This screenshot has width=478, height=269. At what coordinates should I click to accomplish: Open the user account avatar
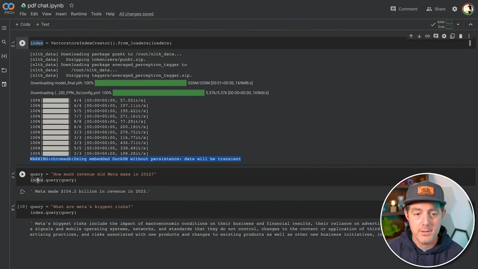click(x=468, y=9)
